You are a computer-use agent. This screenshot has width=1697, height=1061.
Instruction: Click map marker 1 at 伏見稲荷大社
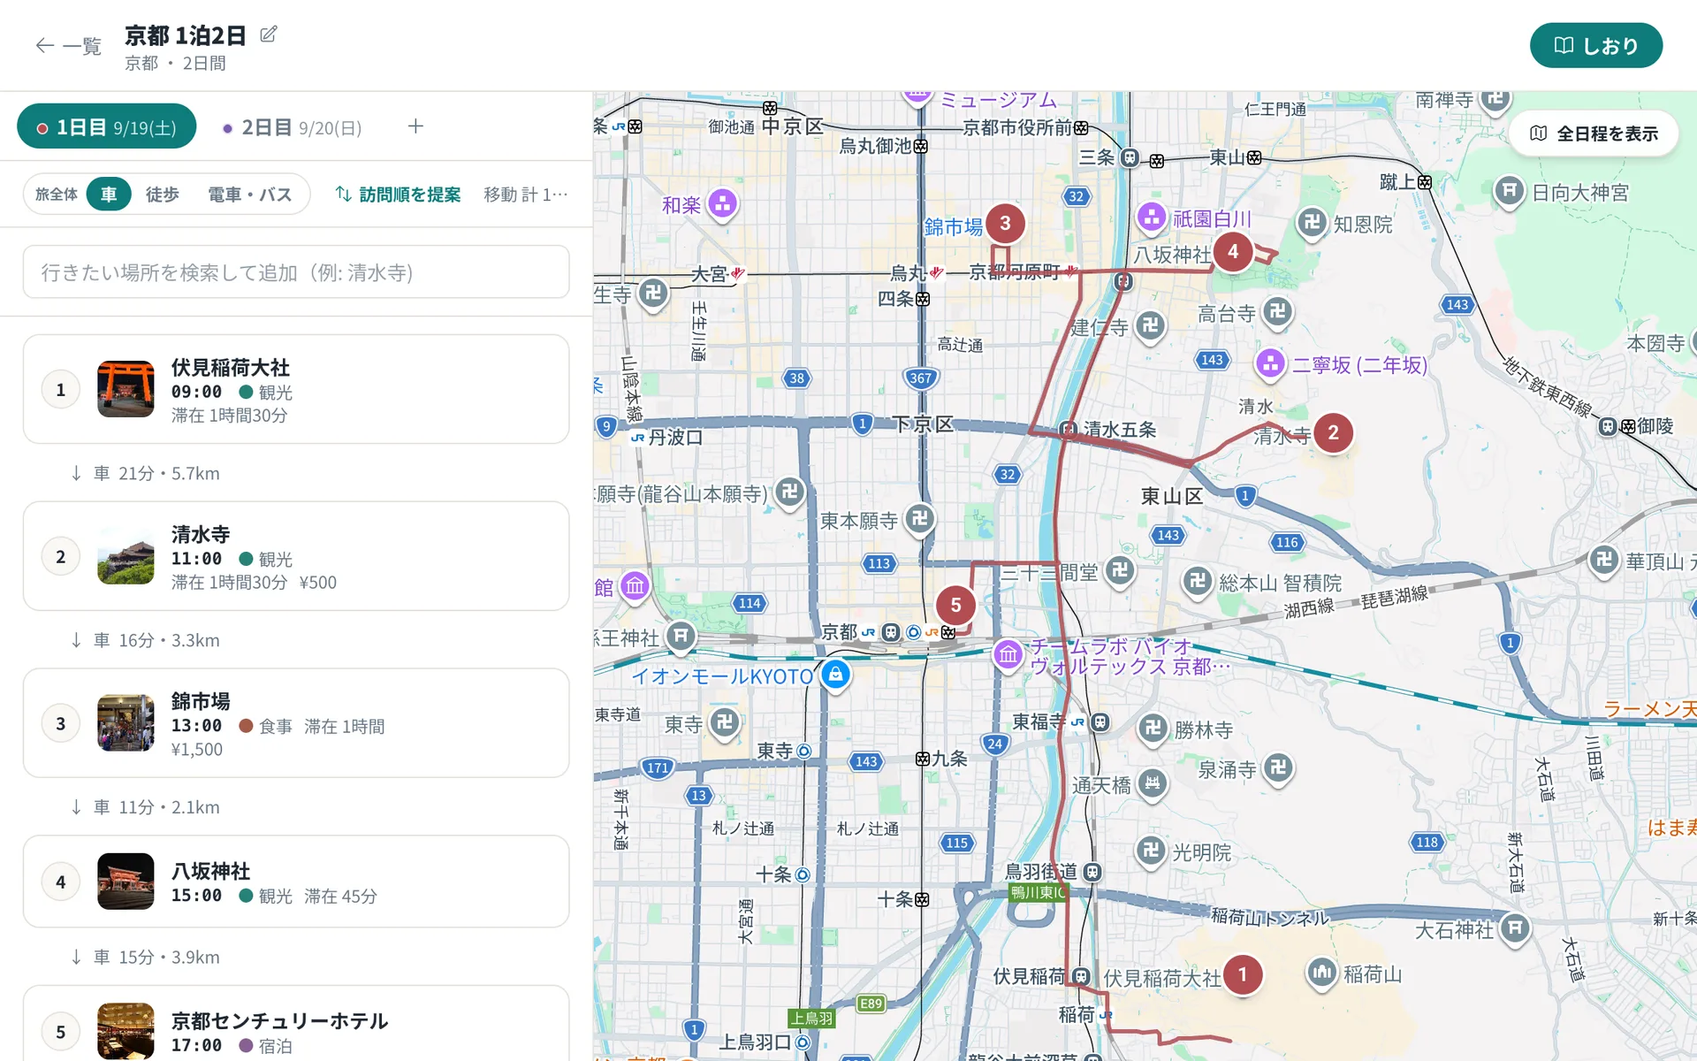tap(1242, 974)
